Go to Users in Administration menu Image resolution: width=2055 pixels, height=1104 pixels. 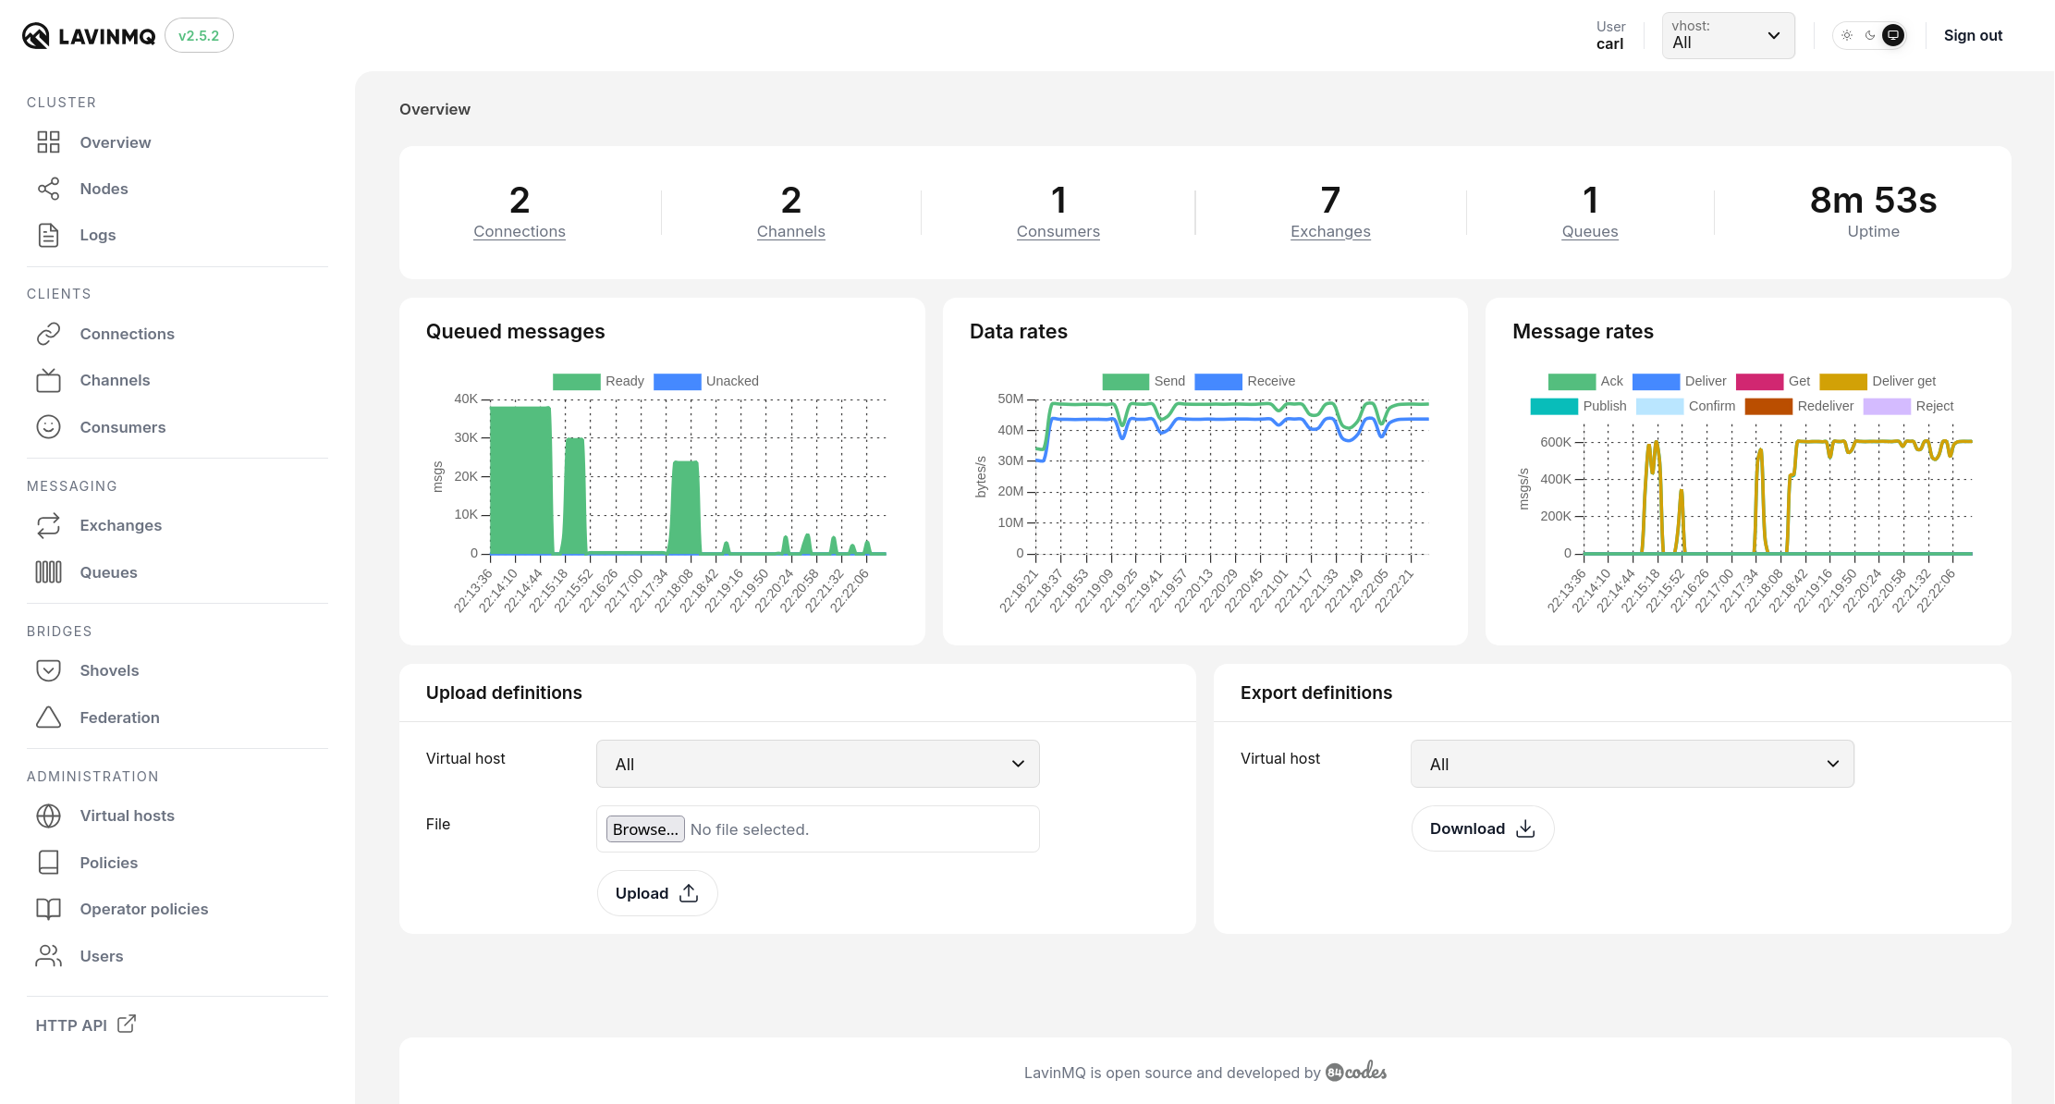point(101,956)
